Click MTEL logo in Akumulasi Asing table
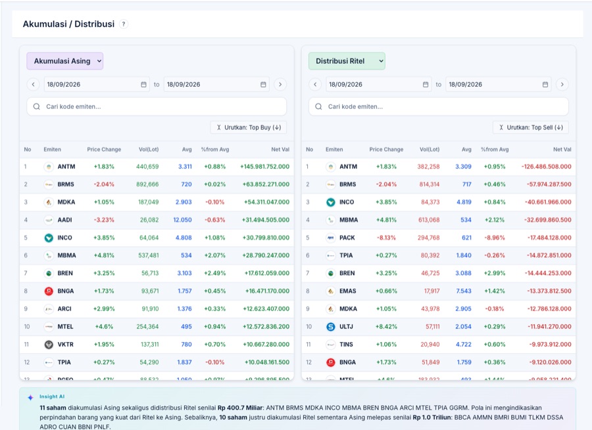Image resolution: width=592 pixels, height=430 pixels. [x=49, y=327]
